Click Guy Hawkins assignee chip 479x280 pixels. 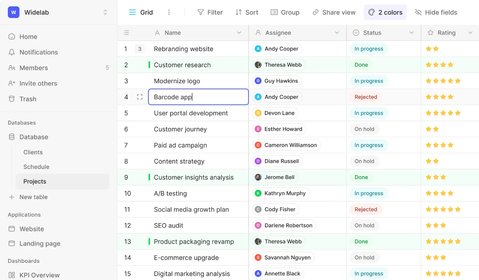coord(277,81)
